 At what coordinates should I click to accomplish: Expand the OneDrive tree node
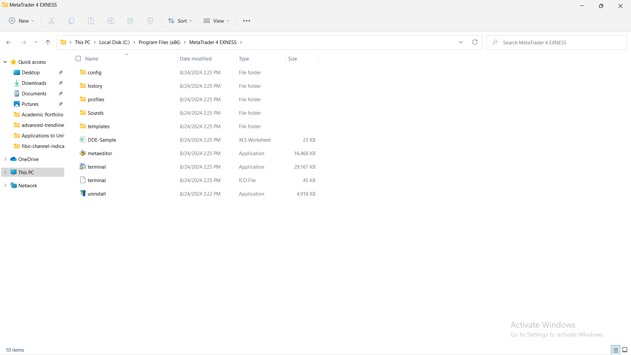point(5,159)
